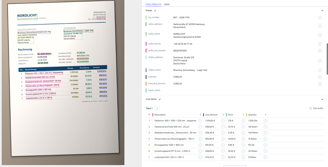Click the shipto_name value Brauhaus Sonnenberg - Lager Süd
This screenshot has height=167, width=328.
pyautogui.click(x=190, y=70)
